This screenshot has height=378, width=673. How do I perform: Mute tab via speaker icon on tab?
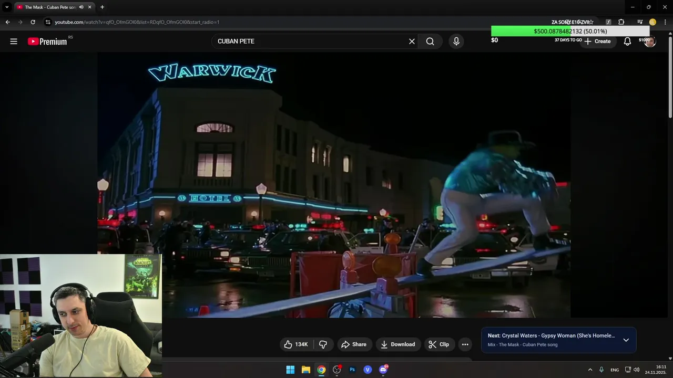(x=81, y=7)
